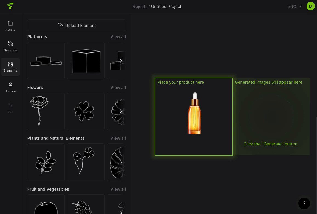Viewport: 317px width, 214px height.
Task: Select the serum bottle product on canvas
Action: (194, 113)
